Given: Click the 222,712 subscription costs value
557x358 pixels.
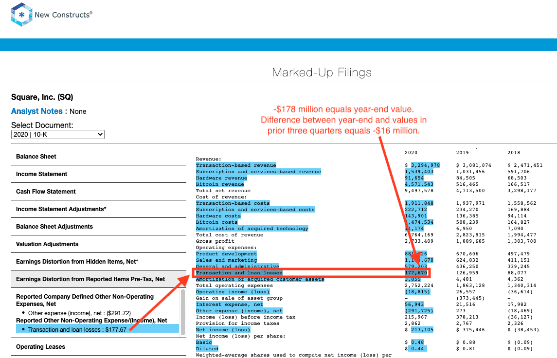Looking at the screenshot, I should pos(416,210).
